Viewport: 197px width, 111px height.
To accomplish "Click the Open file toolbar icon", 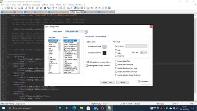I will pyautogui.click(x=5, y=8).
